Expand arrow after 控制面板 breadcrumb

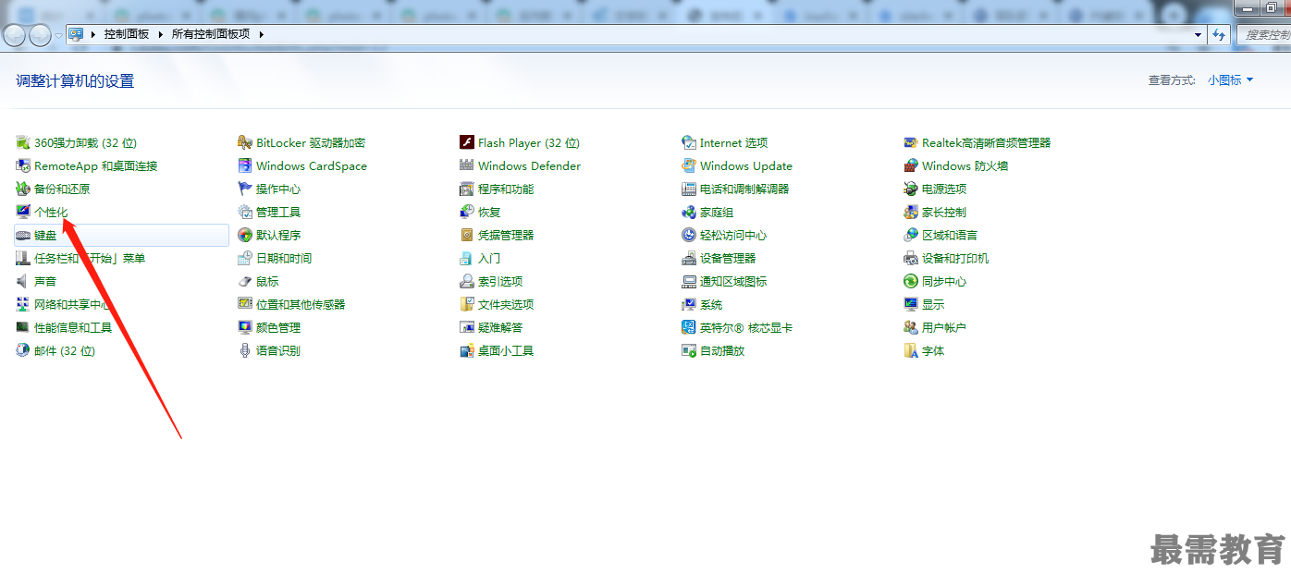point(159,34)
